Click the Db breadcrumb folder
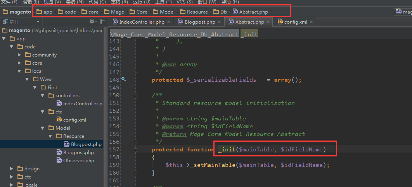The width and height of the screenshot is (412, 187). [x=220, y=12]
